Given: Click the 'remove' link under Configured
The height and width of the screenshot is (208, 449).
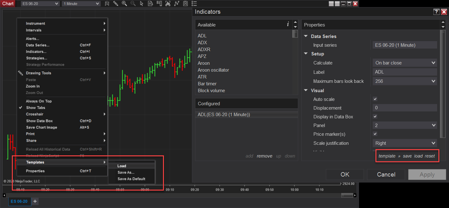Looking at the screenshot, I should 265,156.
